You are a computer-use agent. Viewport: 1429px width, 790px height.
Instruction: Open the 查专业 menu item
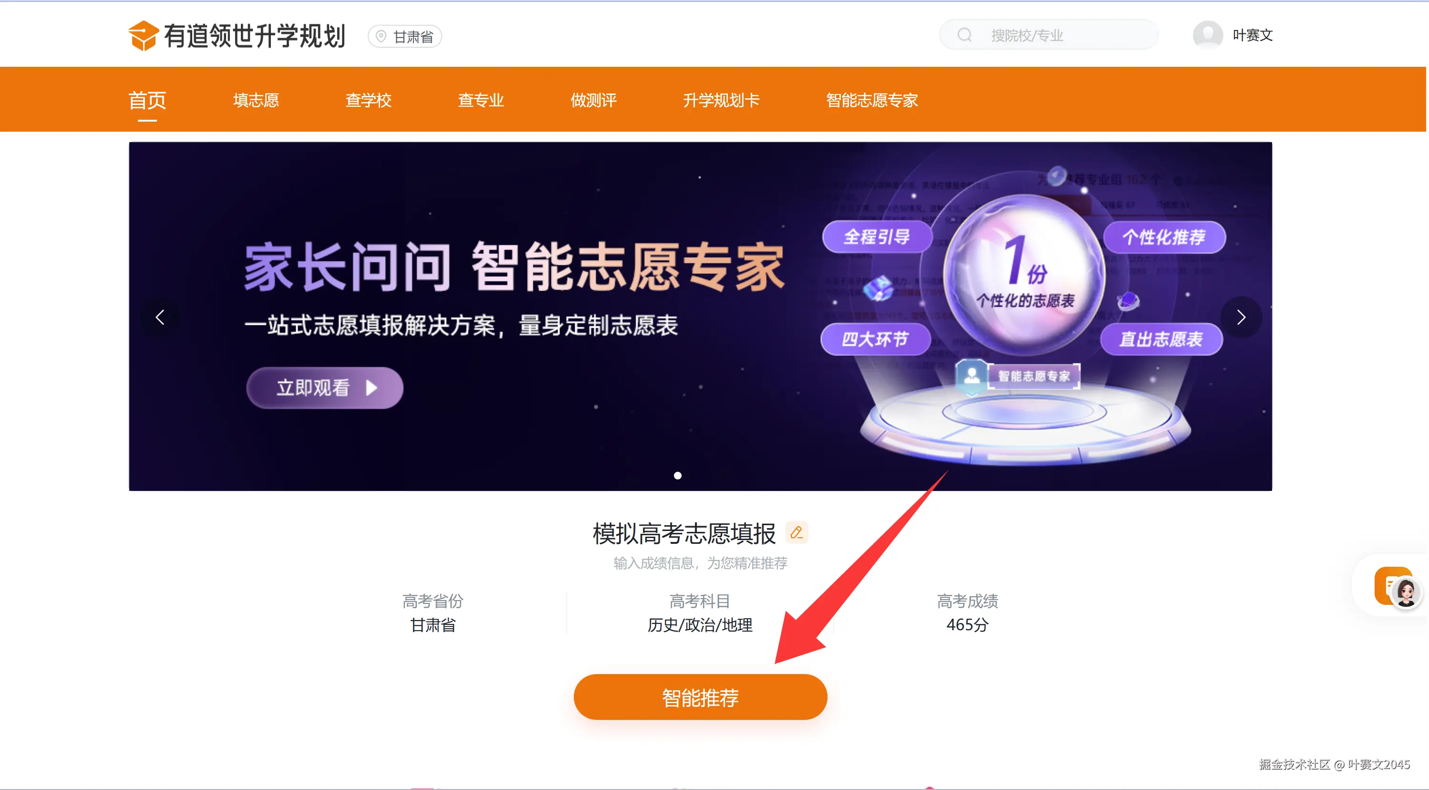pyautogui.click(x=481, y=100)
